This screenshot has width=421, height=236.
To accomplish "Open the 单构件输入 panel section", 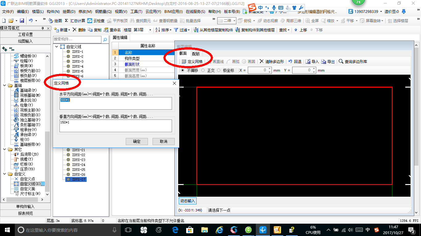I will (x=25, y=206).
